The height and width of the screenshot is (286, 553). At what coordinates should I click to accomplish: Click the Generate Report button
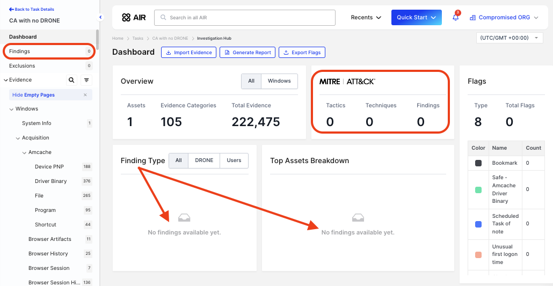[248, 53]
